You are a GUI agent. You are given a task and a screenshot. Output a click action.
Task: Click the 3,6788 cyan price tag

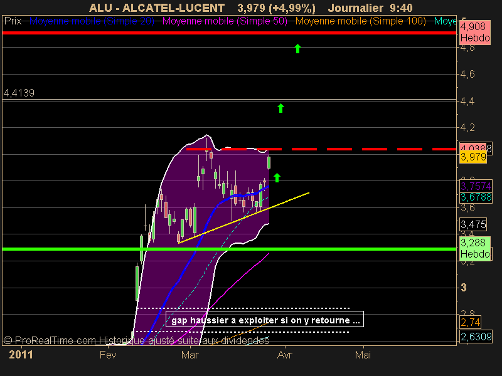(476, 197)
